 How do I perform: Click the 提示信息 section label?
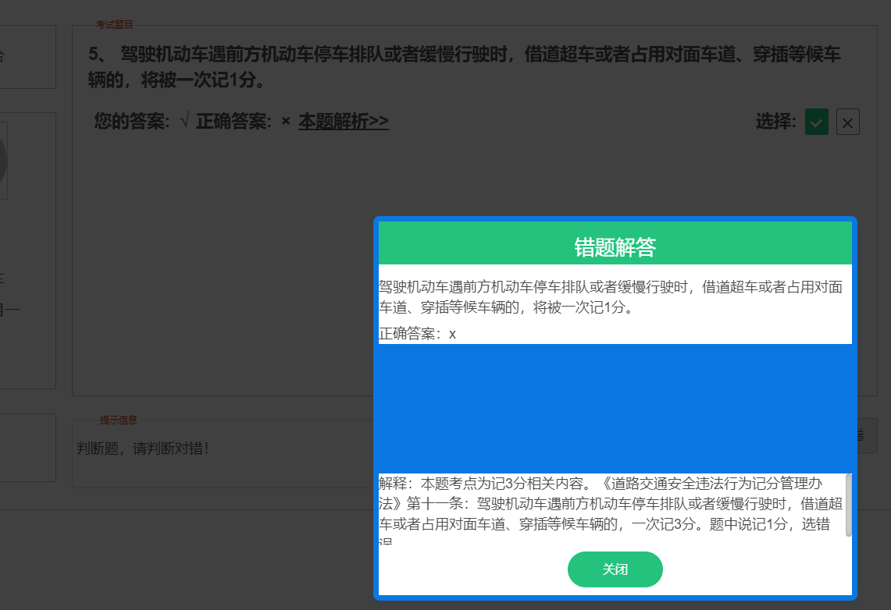coord(119,420)
